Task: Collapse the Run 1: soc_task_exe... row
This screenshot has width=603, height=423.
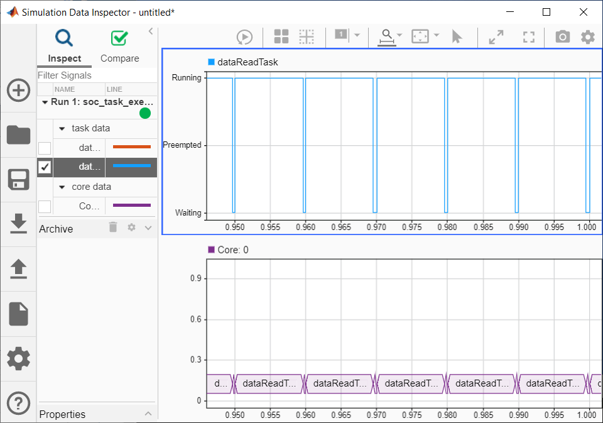Action: coord(45,102)
